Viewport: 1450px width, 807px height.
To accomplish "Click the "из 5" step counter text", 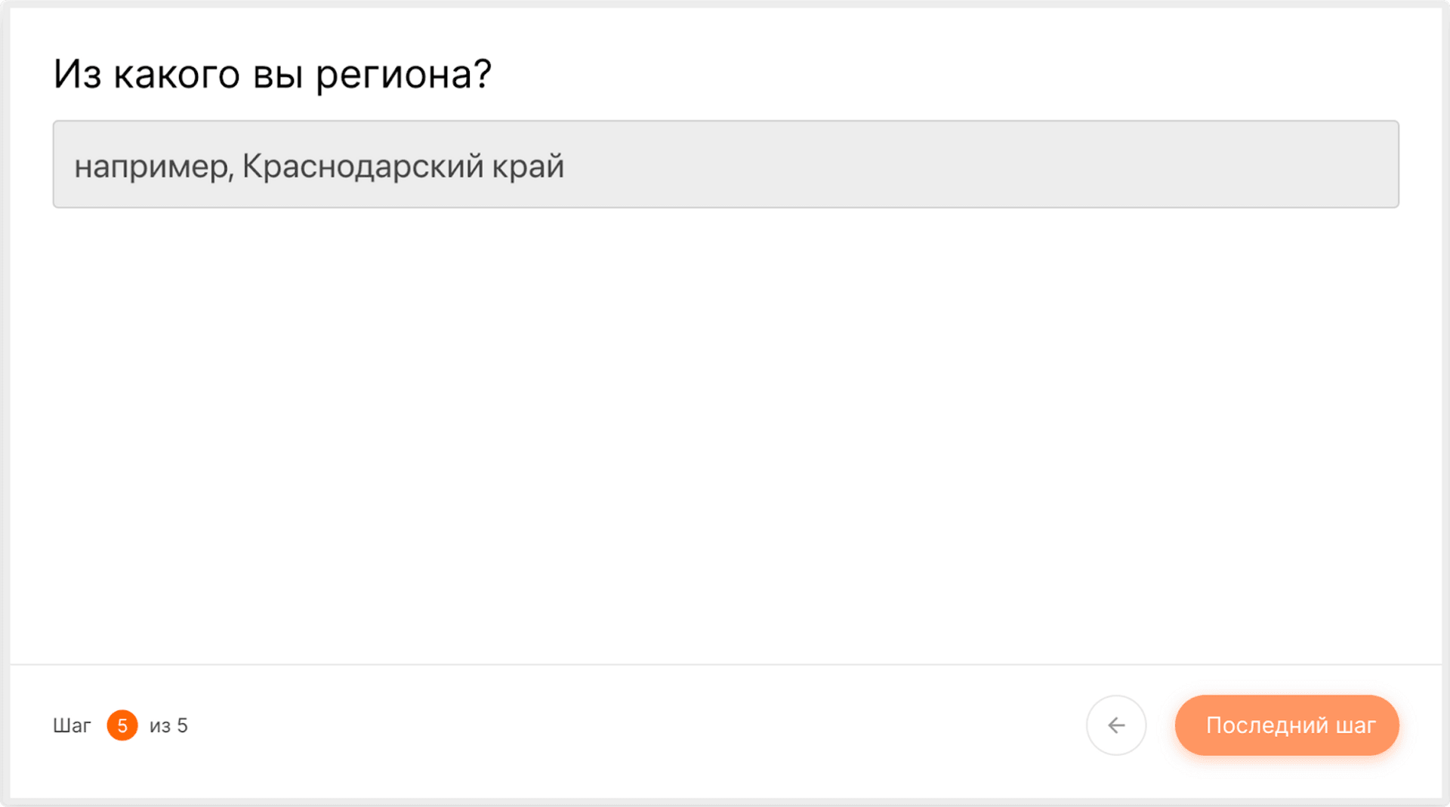I will [168, 725].
